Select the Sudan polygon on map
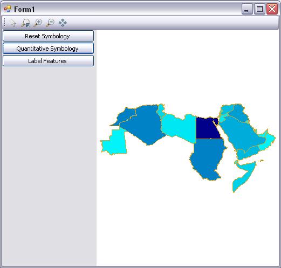 (x=207, y=158)
